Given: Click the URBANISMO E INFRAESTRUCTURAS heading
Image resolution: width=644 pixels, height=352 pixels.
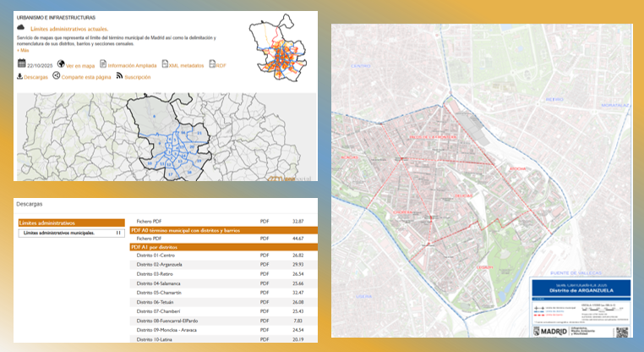Looking at the screenshot, I should pyautogui.click(x=57, y=18).
